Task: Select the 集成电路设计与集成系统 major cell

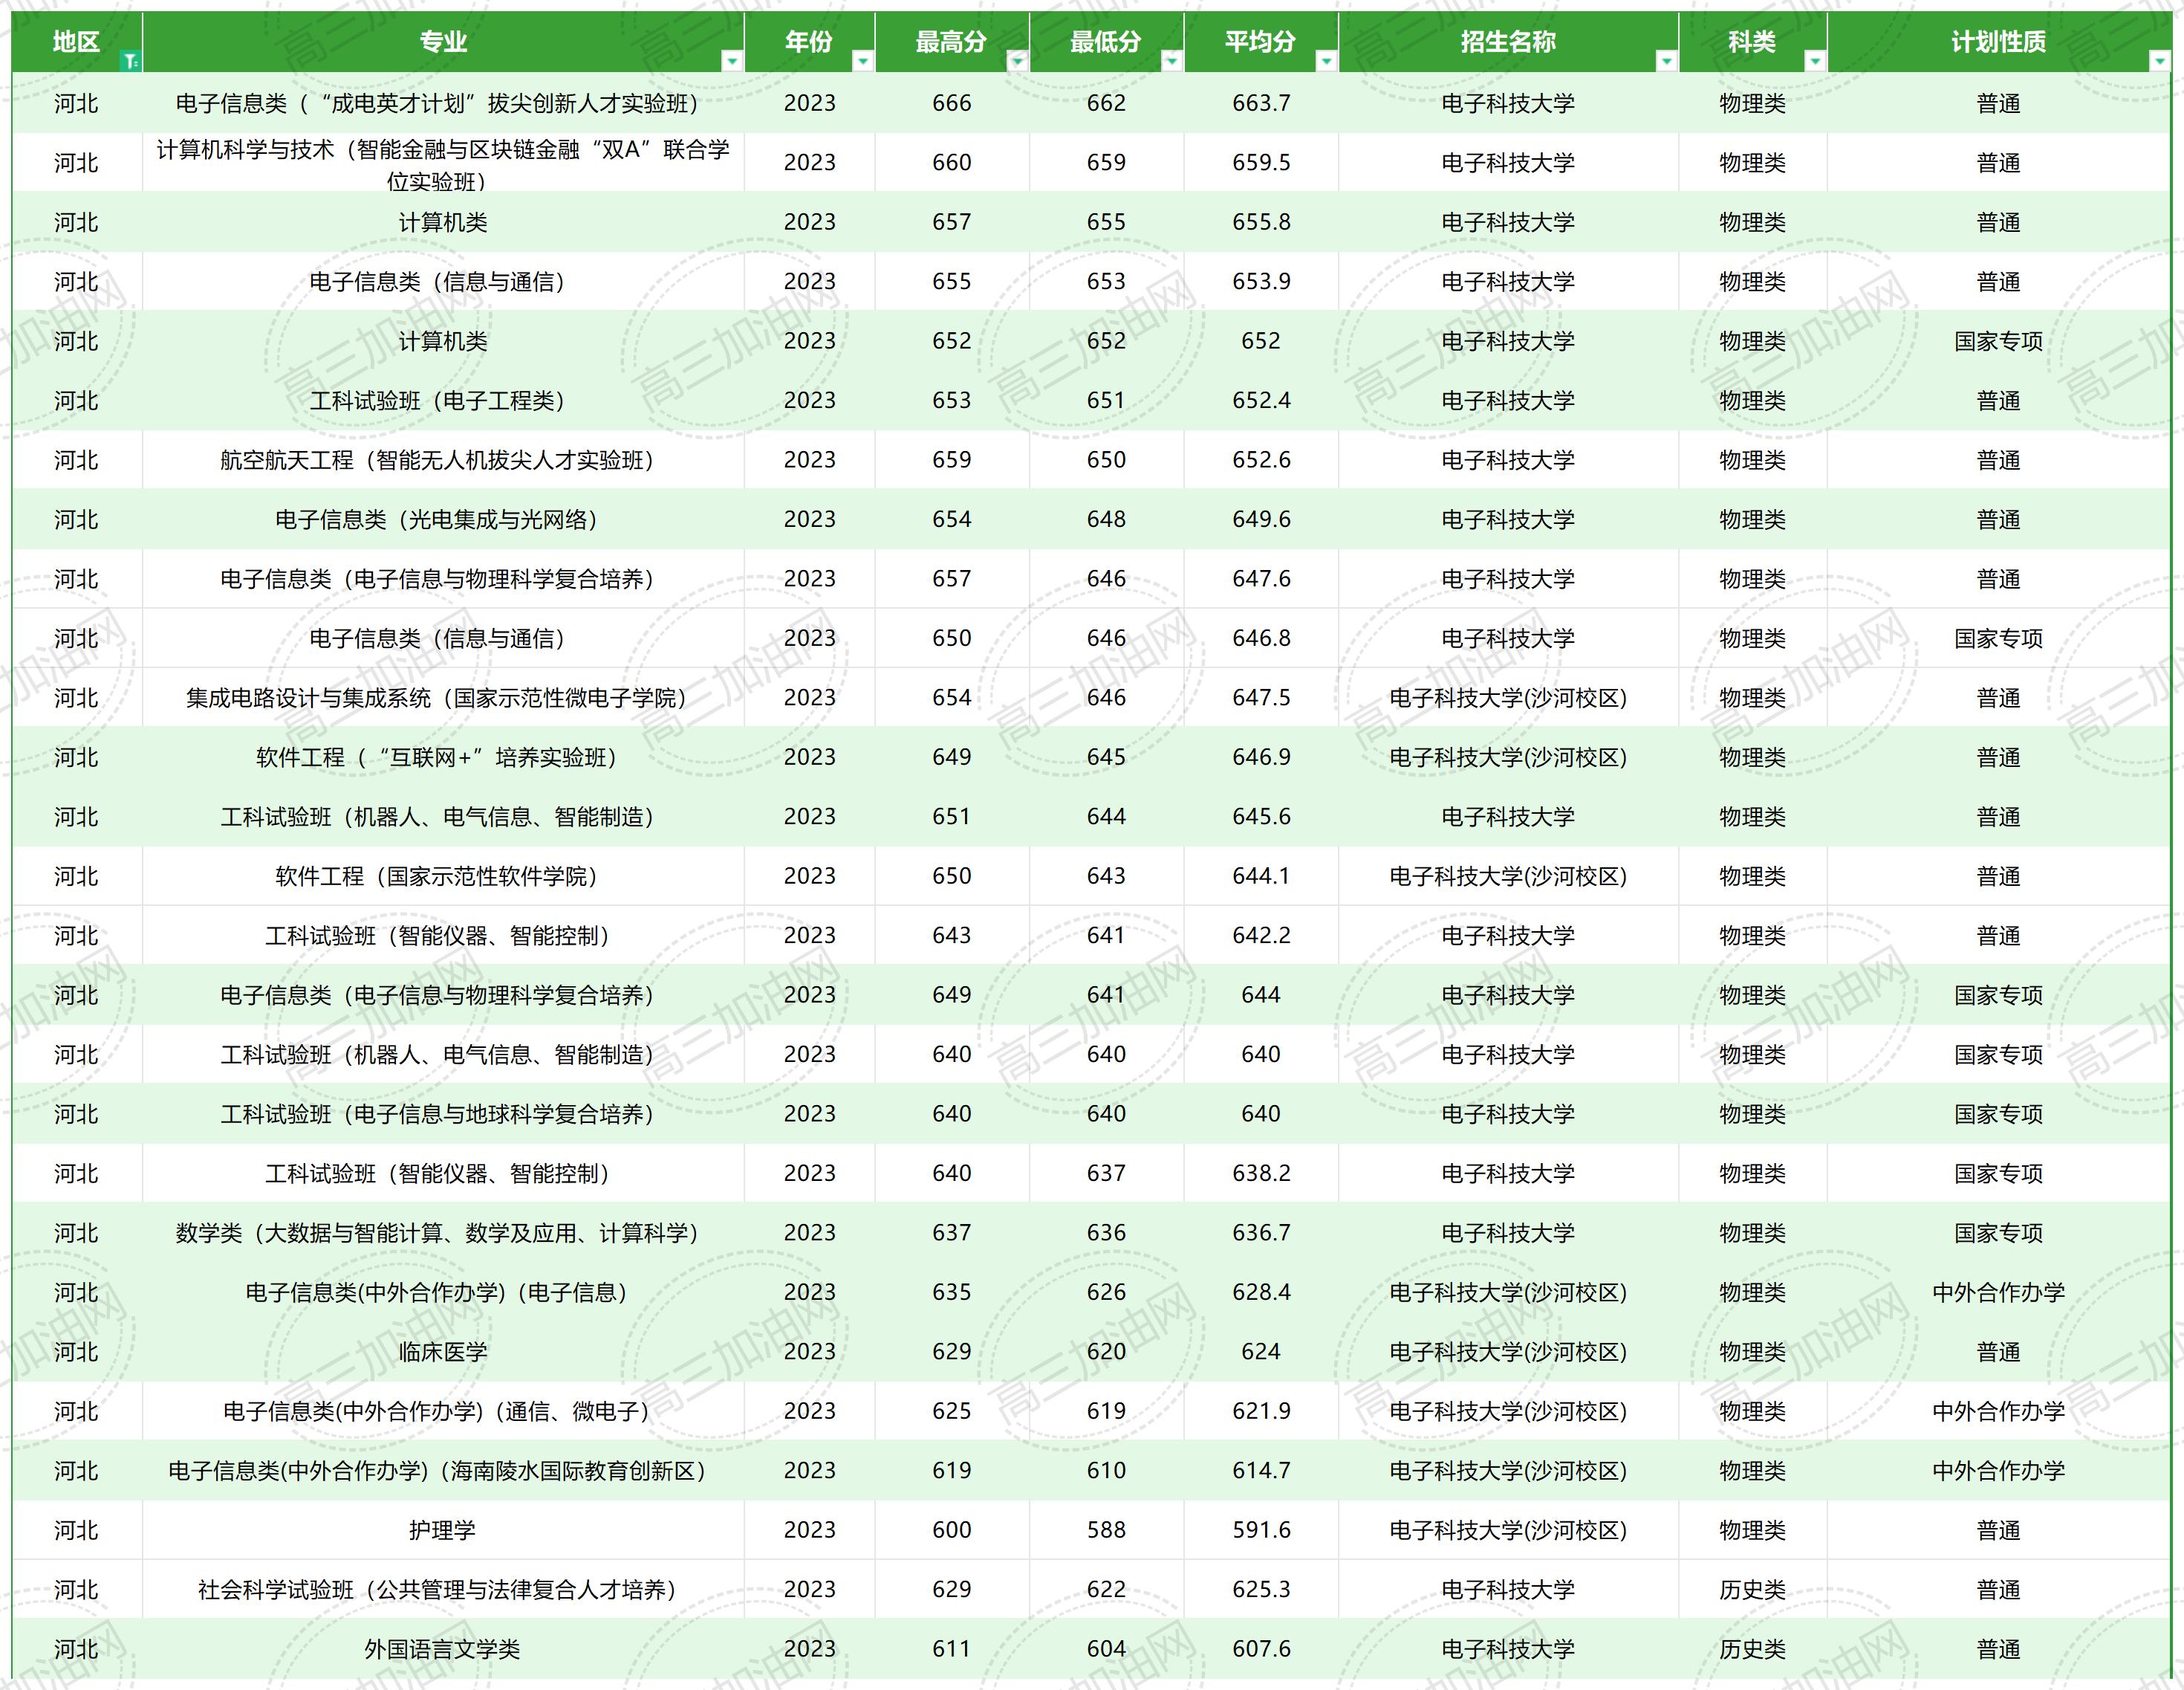Action: click(443, 697)
